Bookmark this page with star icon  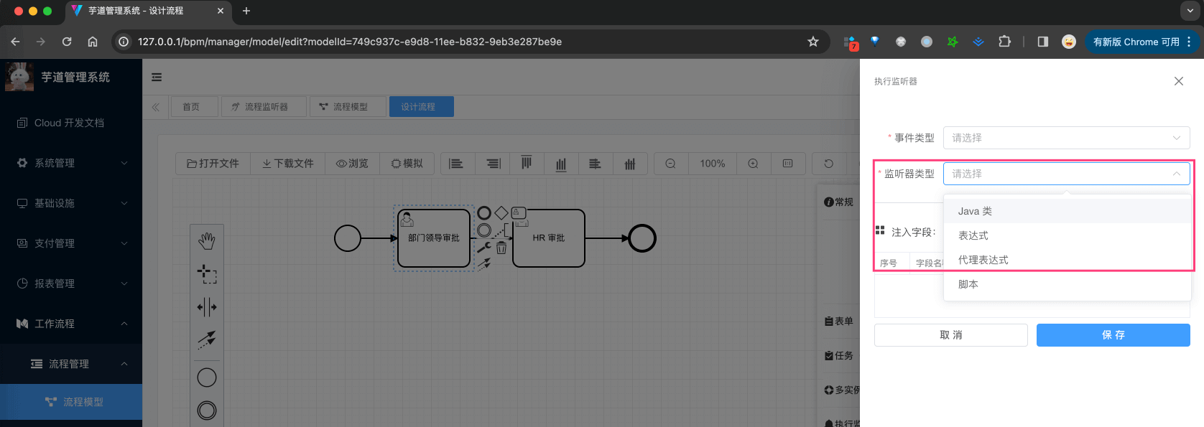pyautogui.click(x=813, y=42)
